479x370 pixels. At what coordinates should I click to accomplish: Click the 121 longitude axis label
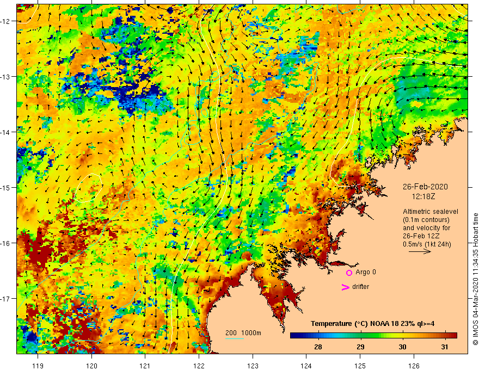145,366
